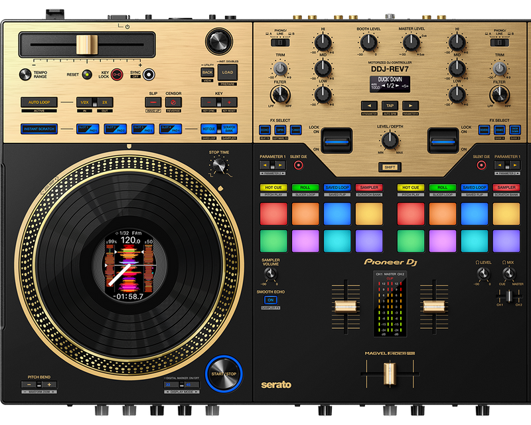This screenshot has height=425, width=531.
Task: Toggle KEY LOCK on the left deck
Action: (117, 74)
